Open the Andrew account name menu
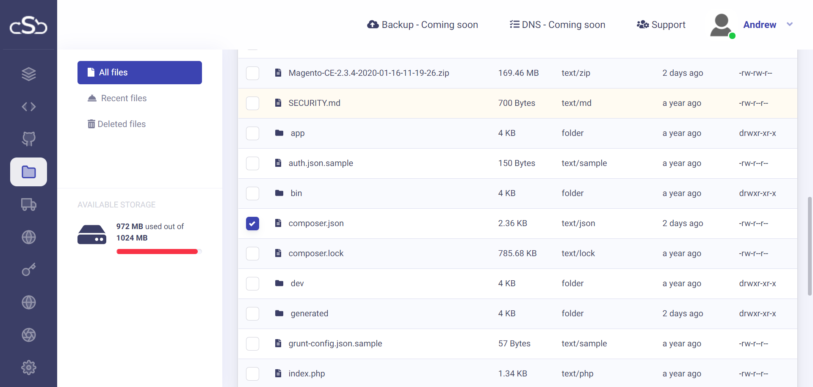 point(759,25)
